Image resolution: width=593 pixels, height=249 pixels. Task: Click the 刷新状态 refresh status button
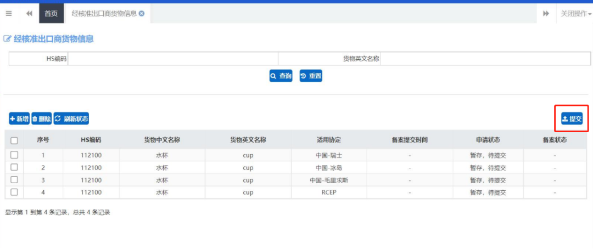tap(71, 118)
